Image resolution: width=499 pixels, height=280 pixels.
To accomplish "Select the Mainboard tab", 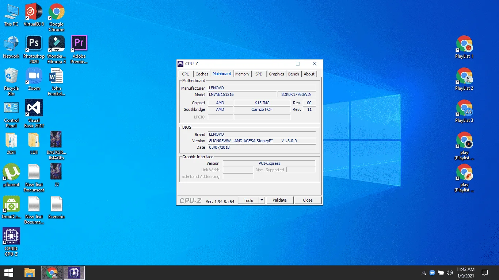I will pyautogui.click(x=222, y=74).
